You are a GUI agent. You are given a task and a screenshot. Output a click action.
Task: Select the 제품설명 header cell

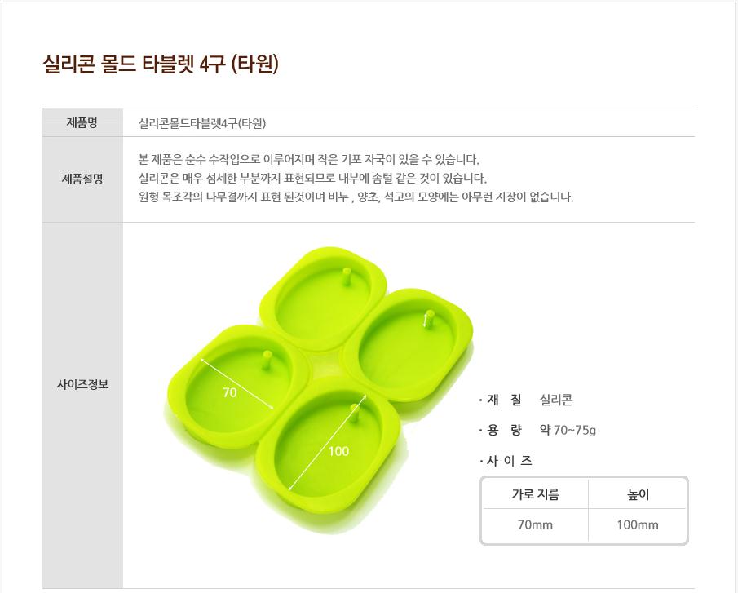[82, 179]
